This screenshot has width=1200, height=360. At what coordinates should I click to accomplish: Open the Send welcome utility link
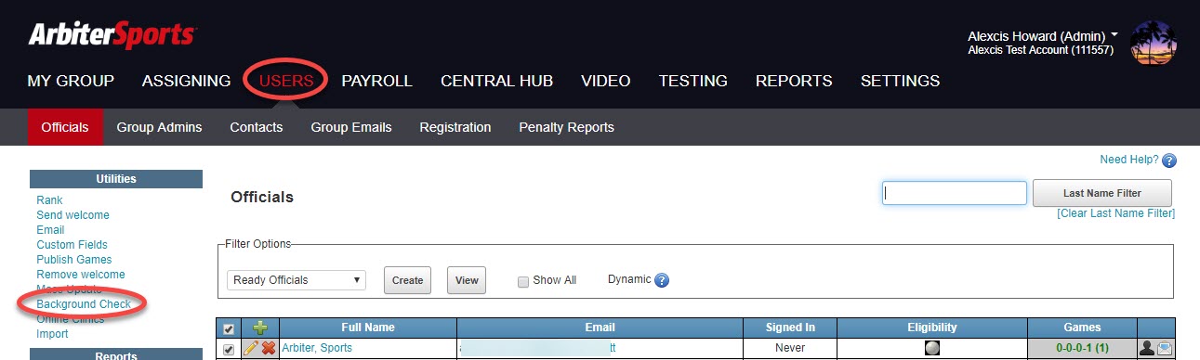(73, 215)
